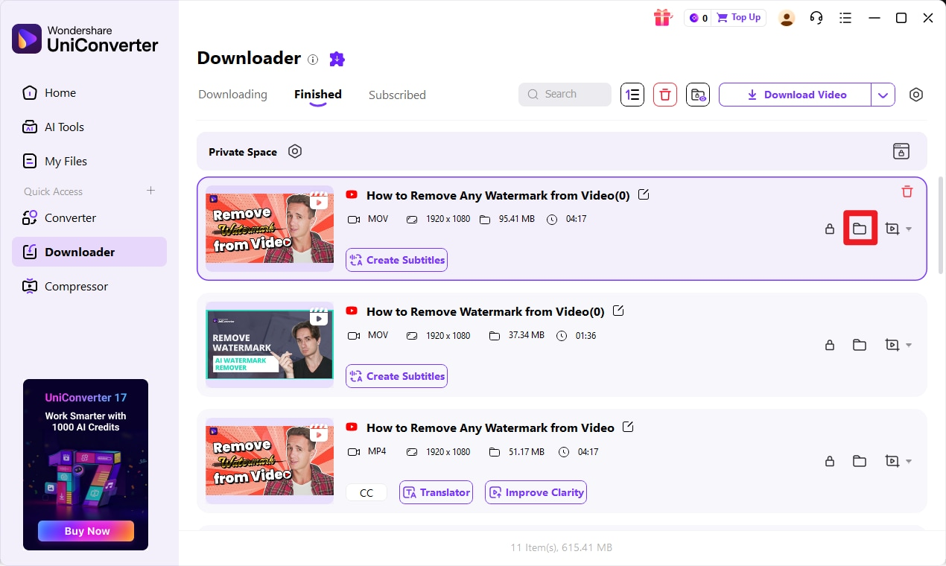Open the user account avatar
The image size is (946, 566).
click(787, 18)
